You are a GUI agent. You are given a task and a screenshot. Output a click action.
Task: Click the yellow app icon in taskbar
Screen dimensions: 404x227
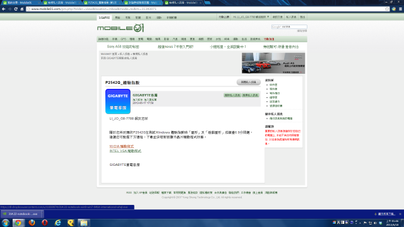pos(71,223)
